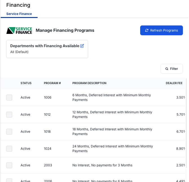Click the PROGRAM DESCRIPTION column header
Image resolution: width=189 pixels, height=182 pixels.
click(x=89, y=83)
